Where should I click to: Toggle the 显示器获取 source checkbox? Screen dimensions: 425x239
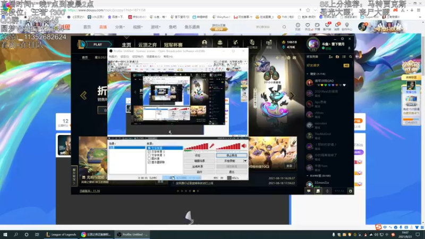pos(149,163)
